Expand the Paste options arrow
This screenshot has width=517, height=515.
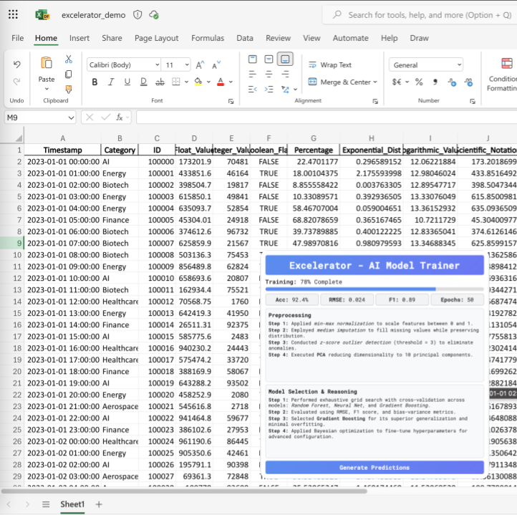tap(47, 89)
